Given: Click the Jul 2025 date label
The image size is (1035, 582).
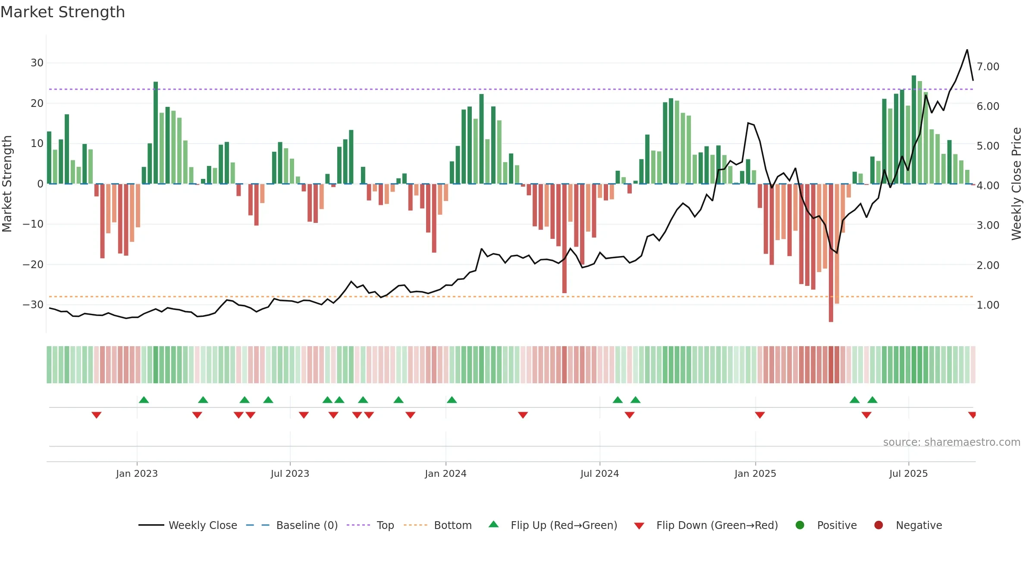Looking at the screenshot, I should (x=908, y=474).
